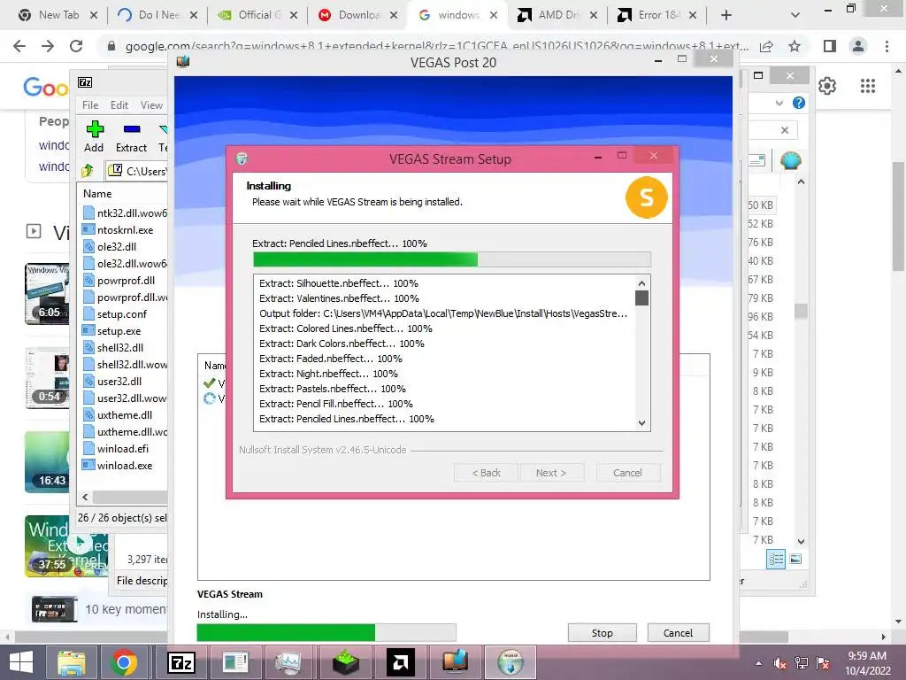Screen dimensions: 906x680
Task: Switch to the Error 184 browser tab
Action: (657, 15)
